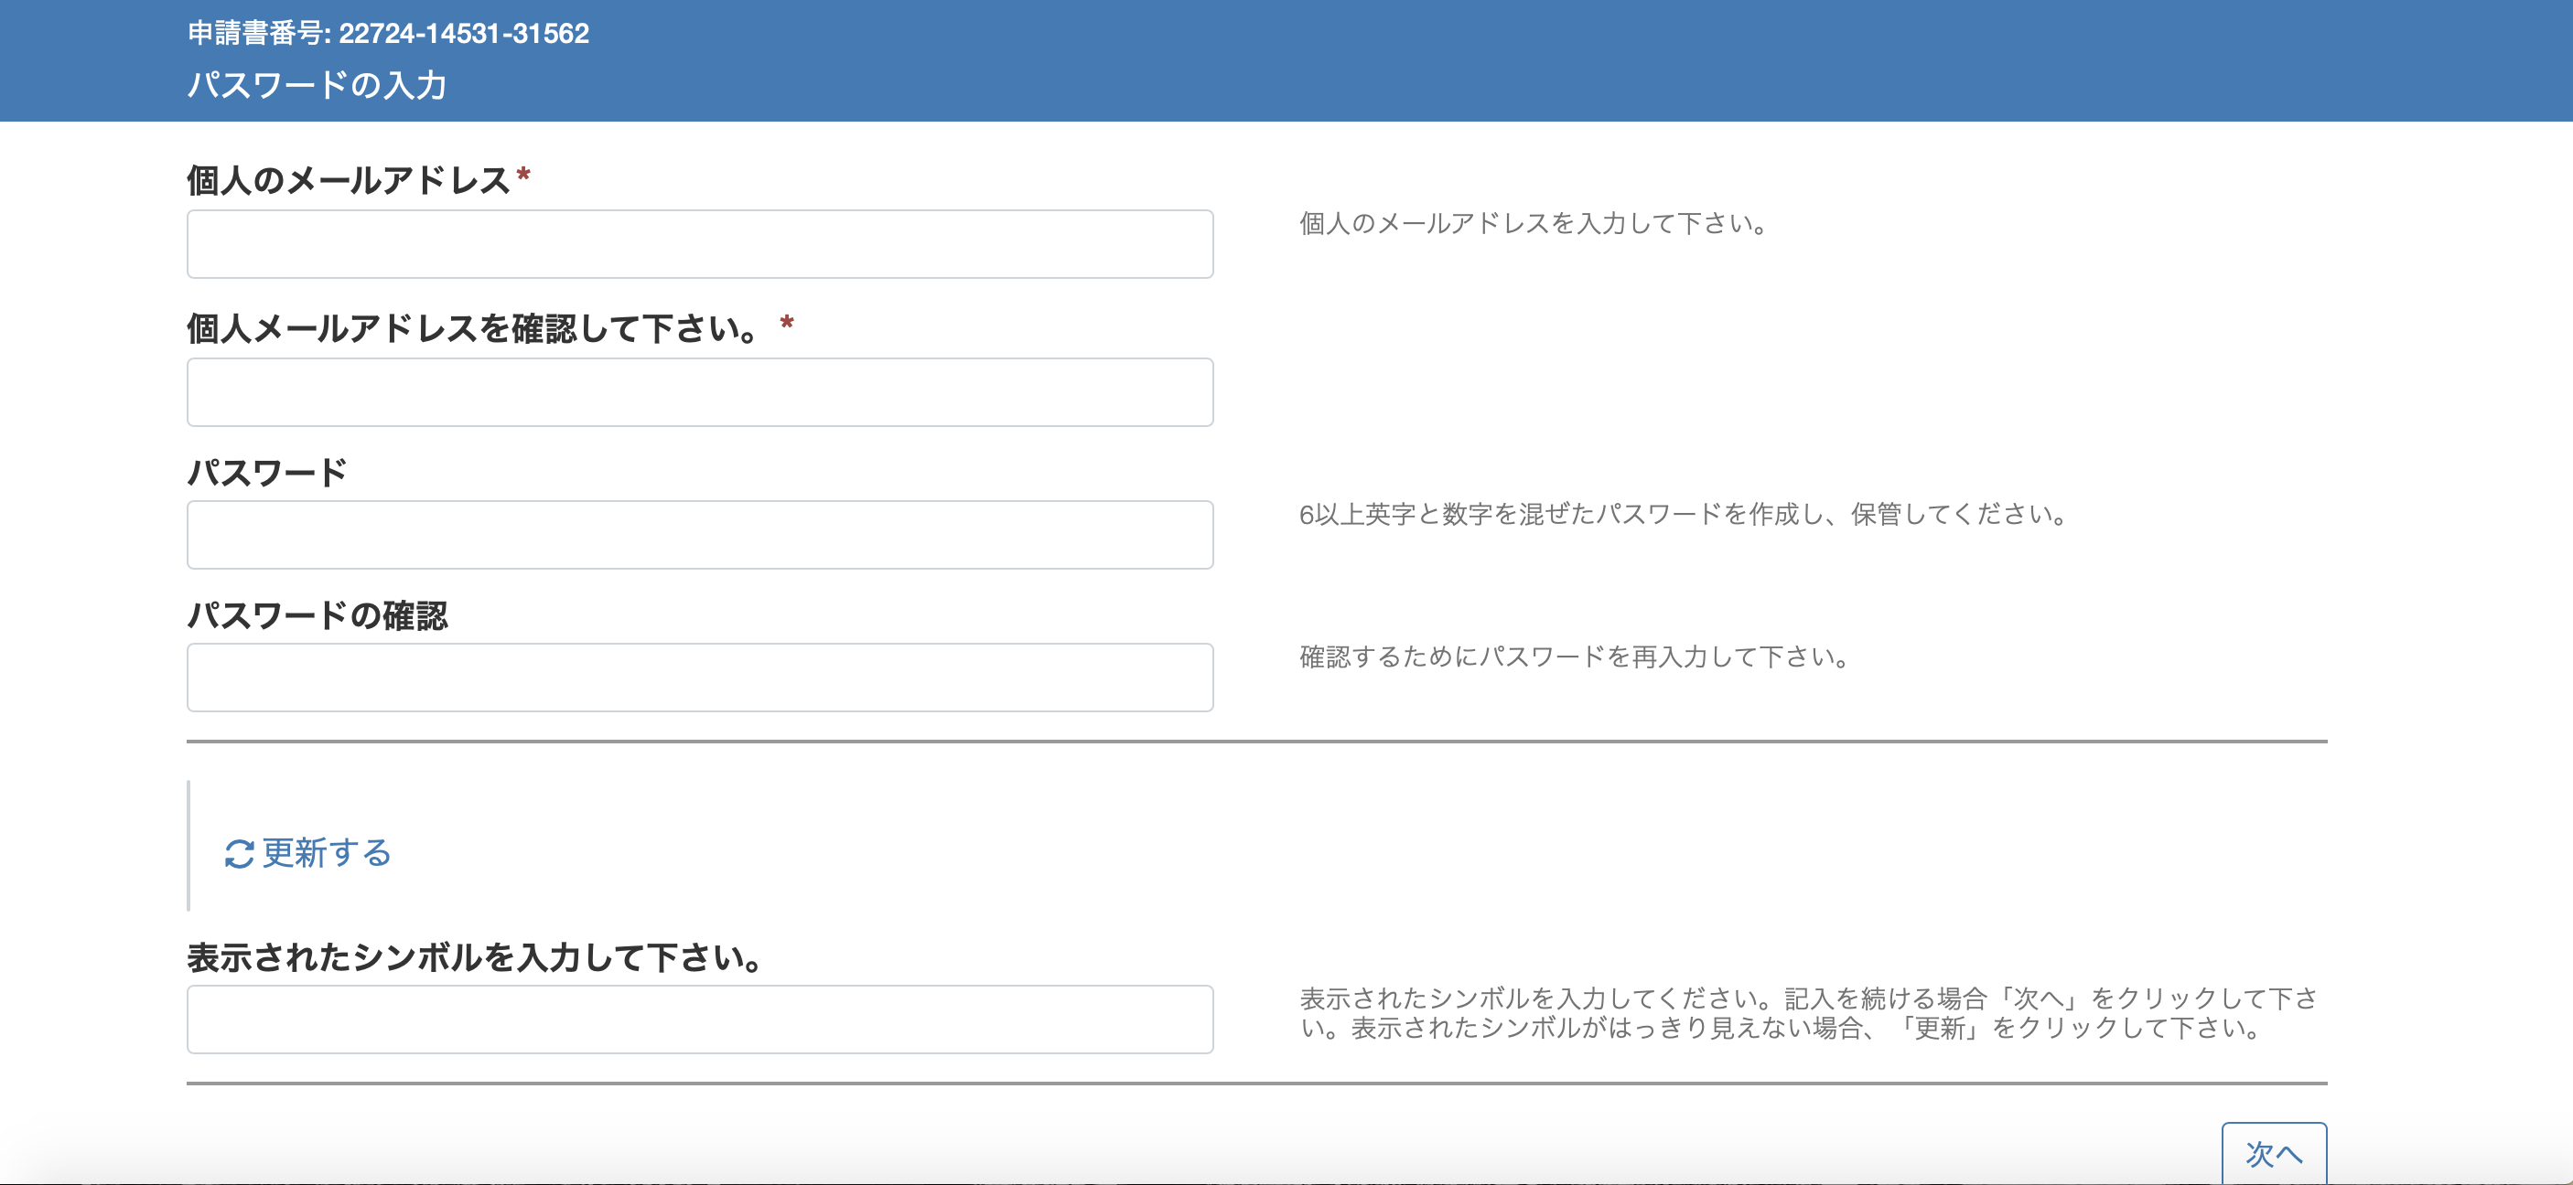The image size is (2573, 1185).
Task: Click the email confirmation input field
Action: coord(699,392)
